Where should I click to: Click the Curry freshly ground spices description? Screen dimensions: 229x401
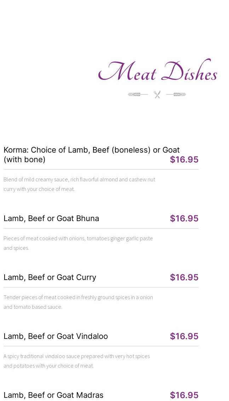[x=78, y=302]
